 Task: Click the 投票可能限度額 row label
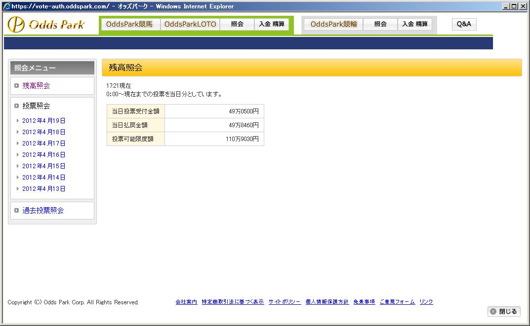tap(135, 139)
